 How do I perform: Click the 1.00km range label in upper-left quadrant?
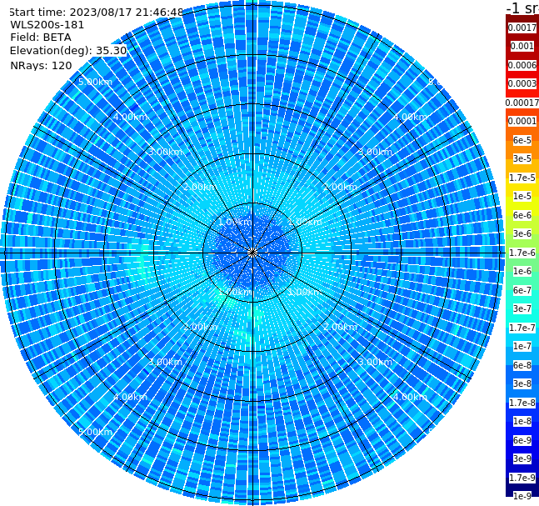235,222
